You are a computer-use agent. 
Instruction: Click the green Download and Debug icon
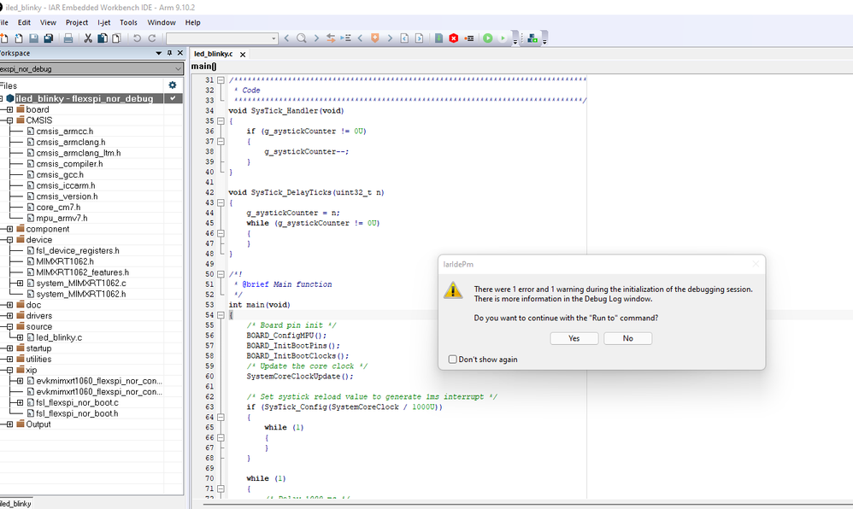488,38
